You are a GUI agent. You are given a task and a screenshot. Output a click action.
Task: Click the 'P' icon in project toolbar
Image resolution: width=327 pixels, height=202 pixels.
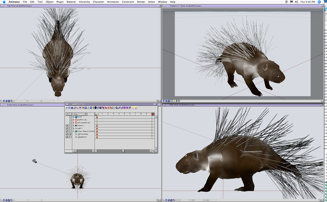click(130, 108)
